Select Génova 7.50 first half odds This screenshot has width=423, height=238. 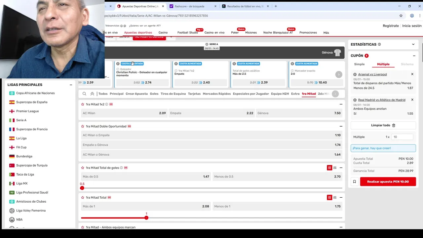pyautogui.click(x=299, y=113)
